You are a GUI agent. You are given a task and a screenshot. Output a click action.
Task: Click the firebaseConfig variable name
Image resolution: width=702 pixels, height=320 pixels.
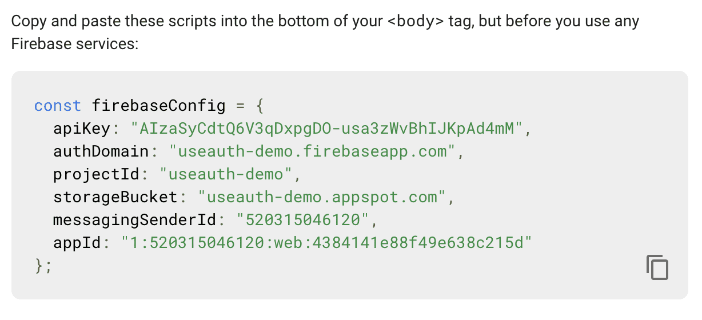click(158, 106)
